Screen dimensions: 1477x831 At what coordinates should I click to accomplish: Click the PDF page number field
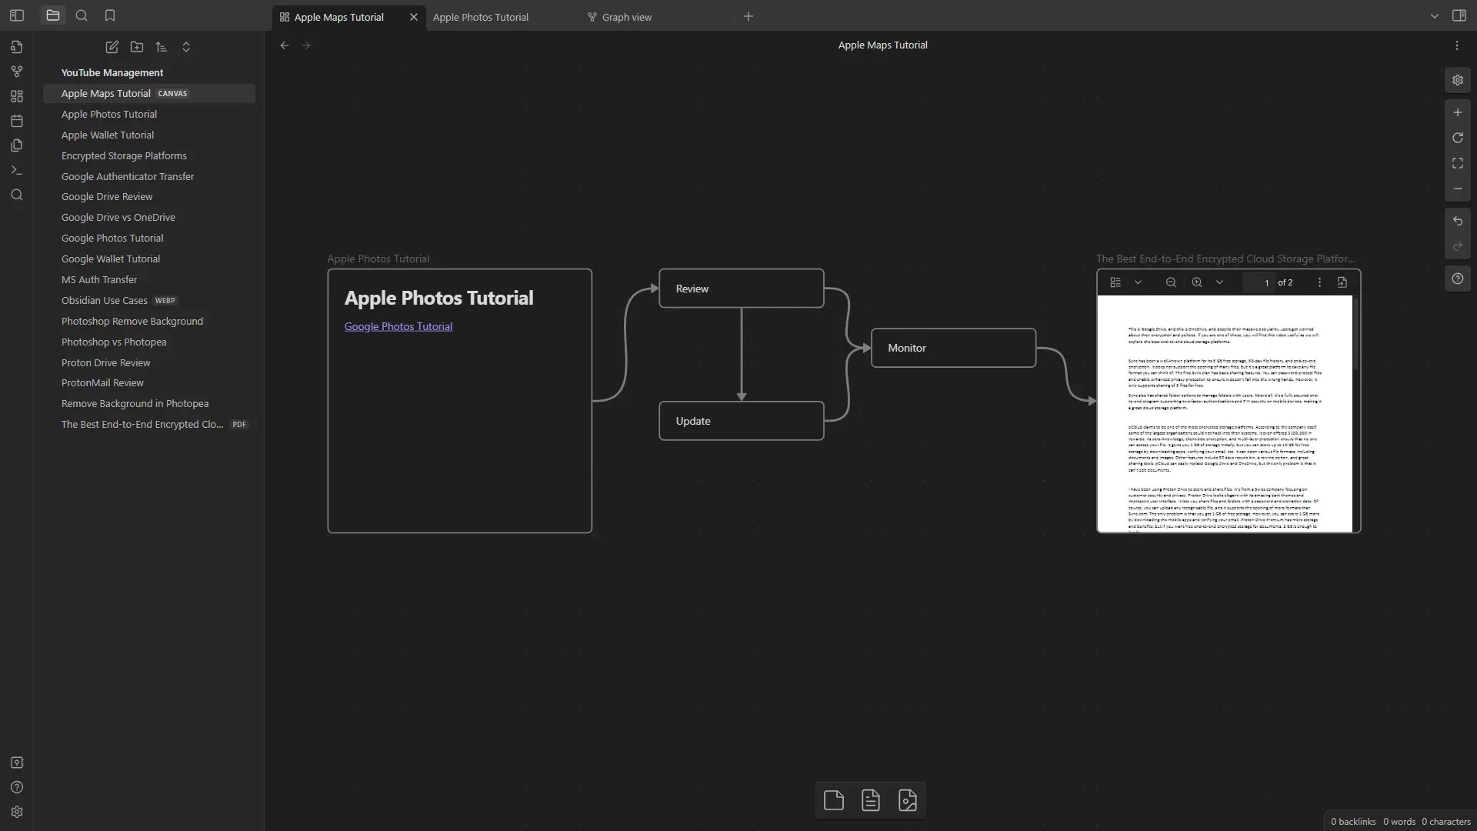click(x=1259, y=282)
